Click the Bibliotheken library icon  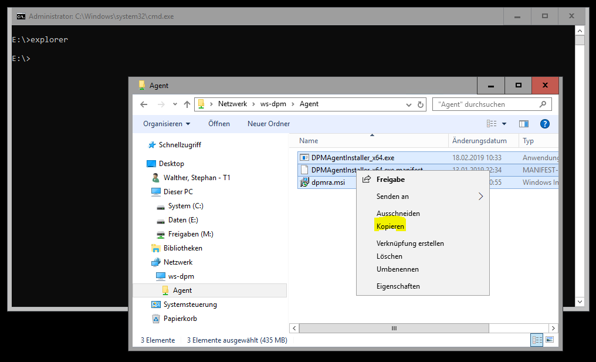click(x=156, y=248)
